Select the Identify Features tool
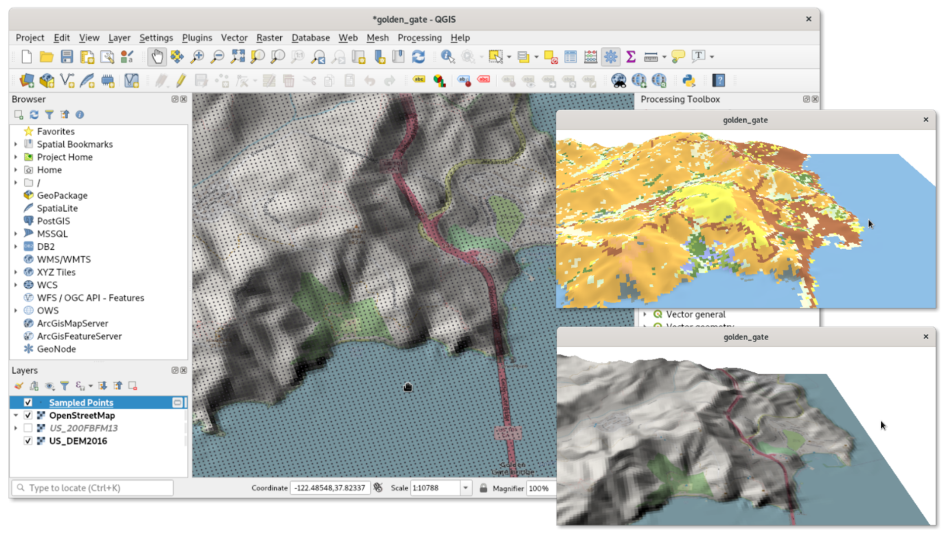This screenshot has height=534, width=949. [448, 57]
